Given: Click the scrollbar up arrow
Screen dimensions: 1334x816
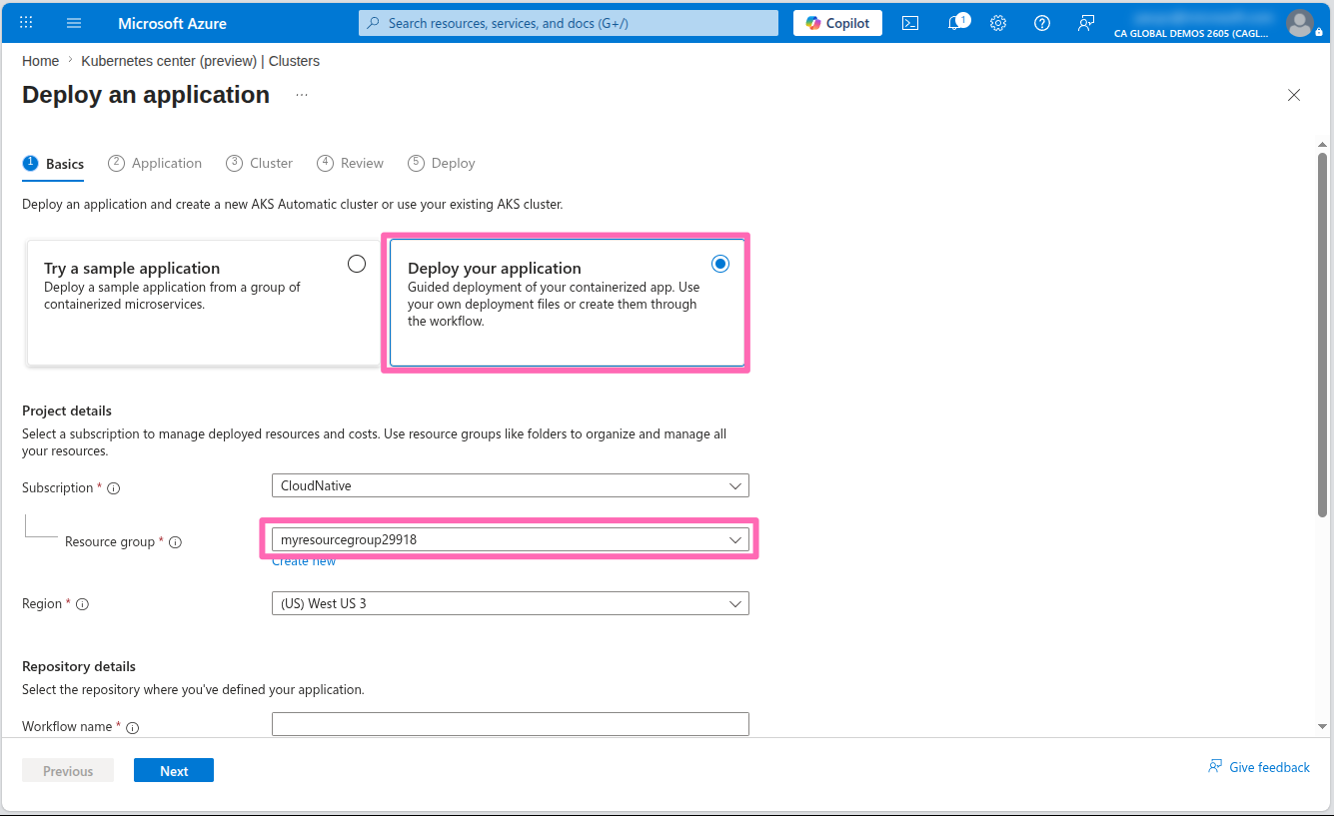Looking at the screenshot, I should 1322,145.
